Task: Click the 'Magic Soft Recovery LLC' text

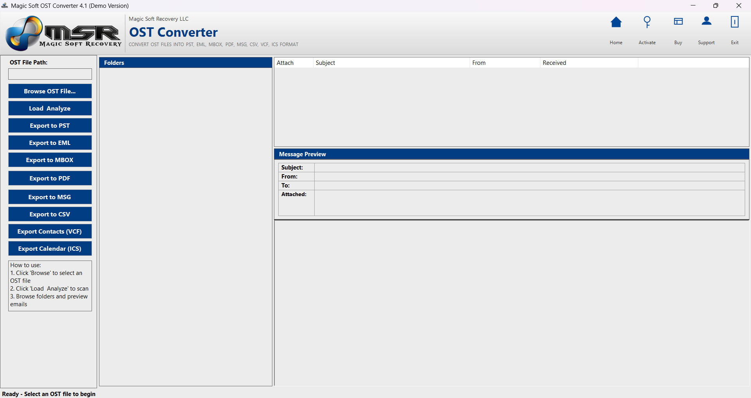Action: 158,19
